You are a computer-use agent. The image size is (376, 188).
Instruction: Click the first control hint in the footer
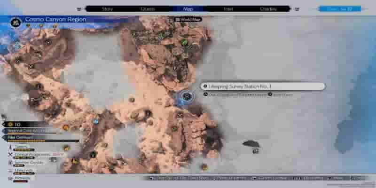pyautogui.click(x=179, y=178)
